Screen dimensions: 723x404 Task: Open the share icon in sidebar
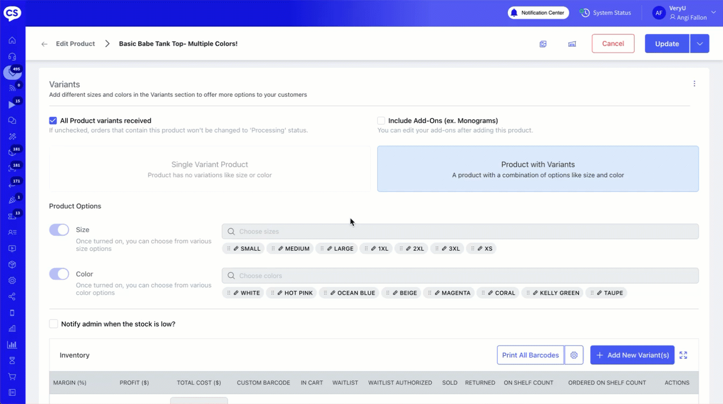(x=12, y=297)
